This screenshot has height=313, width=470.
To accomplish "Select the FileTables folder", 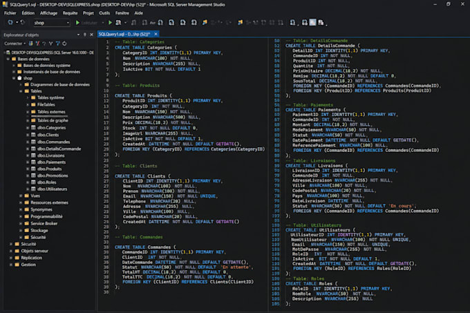I will [46, 104].
